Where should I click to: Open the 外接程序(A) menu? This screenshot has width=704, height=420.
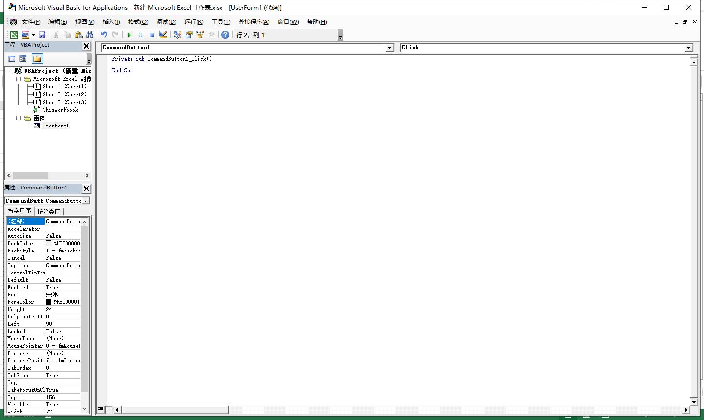click(x=254, y=22)
